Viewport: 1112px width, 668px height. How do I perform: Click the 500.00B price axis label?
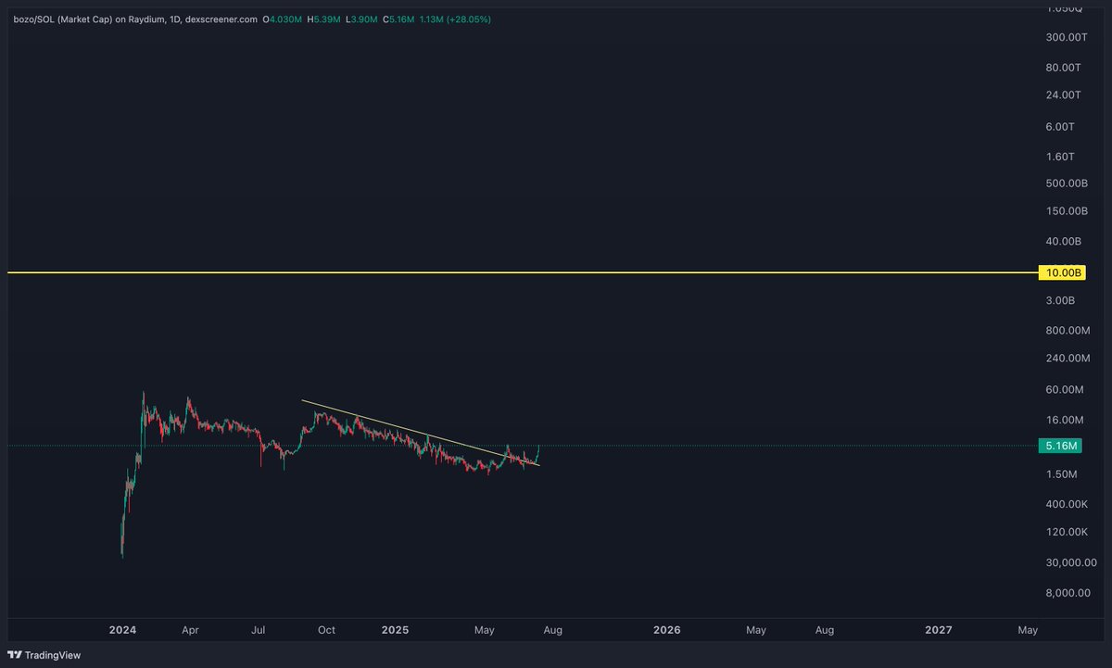click(x=1066, y=183)
